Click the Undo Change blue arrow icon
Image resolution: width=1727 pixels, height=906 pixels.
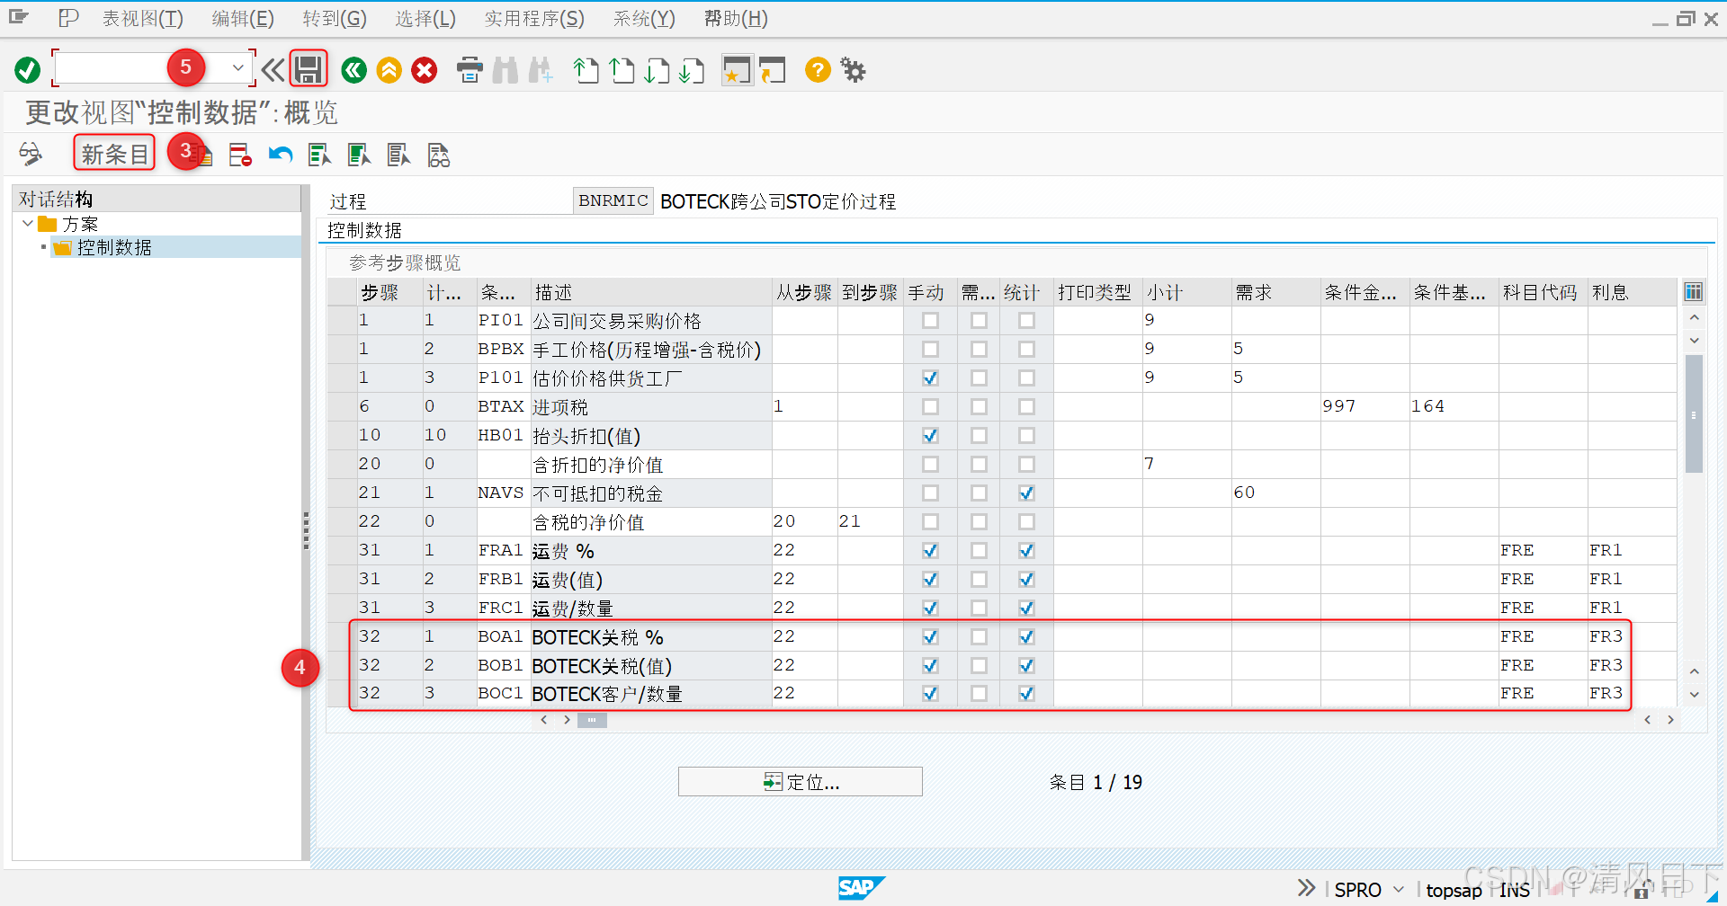click(x=281, y=155)
